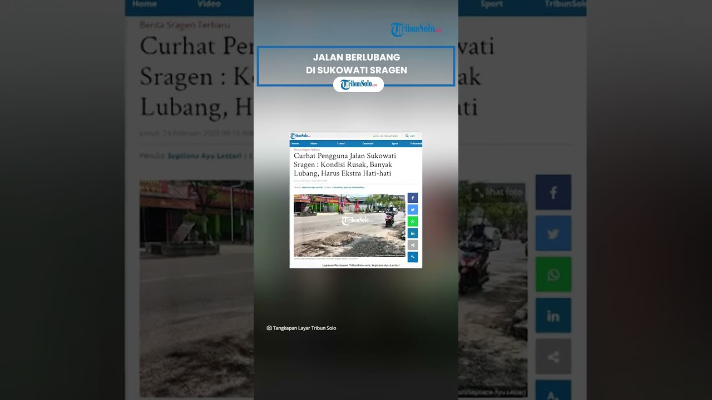Screen dimensions: 712x400
Task: Switch to Travel tab in small screenshot
Action: [x=340, y=143]
